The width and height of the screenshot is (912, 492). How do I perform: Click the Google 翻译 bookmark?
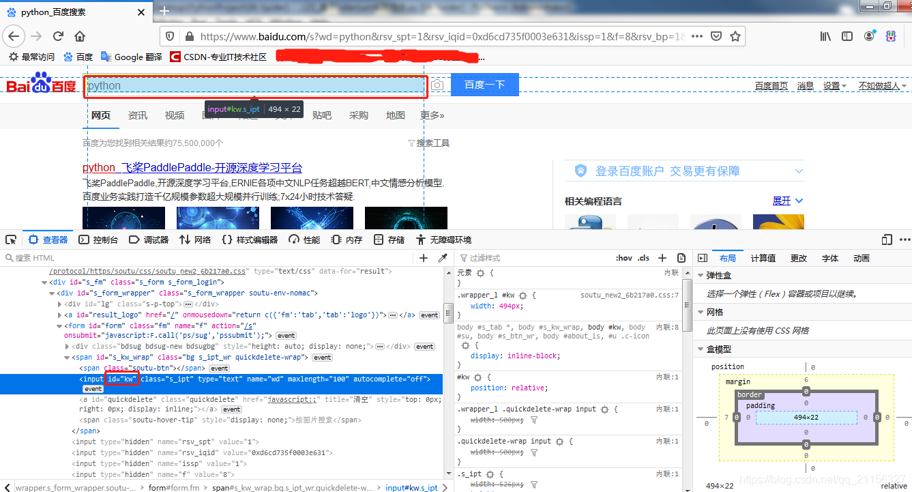coord(132,57)
